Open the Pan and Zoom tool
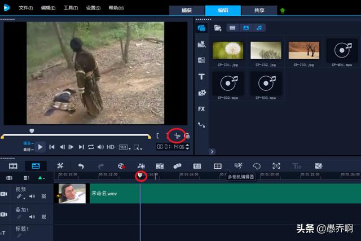This screenshot has width=361, height=241. [x=276, y=166]
